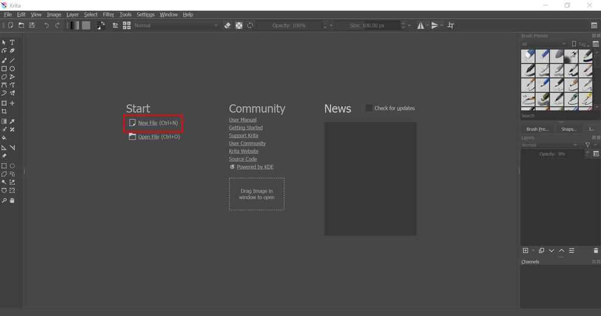Select the Color Picker eyedropper tool
The height and width of the screenshot is (316, 601).
(x=12, y=121)
